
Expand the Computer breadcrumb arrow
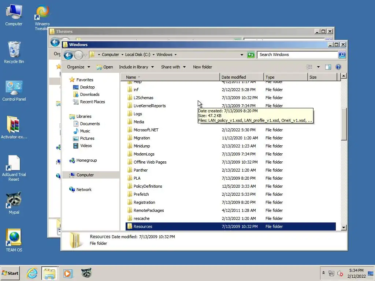pos(122,55)
